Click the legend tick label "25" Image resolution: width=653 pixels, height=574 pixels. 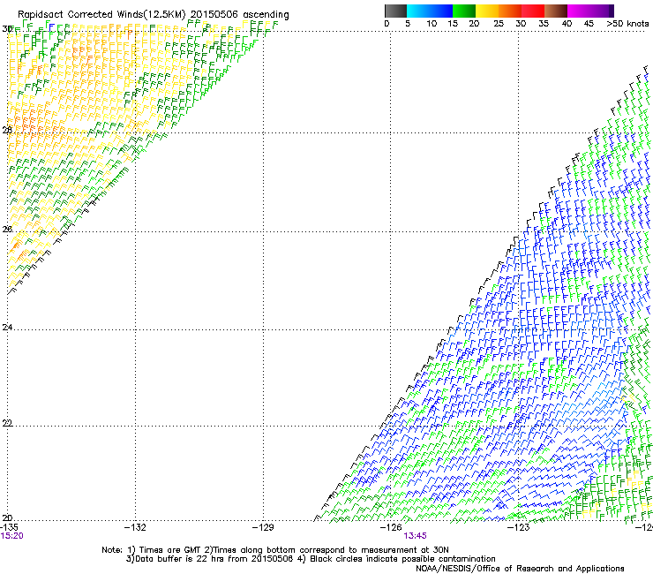pyautogui.click(x=499, y=24)
